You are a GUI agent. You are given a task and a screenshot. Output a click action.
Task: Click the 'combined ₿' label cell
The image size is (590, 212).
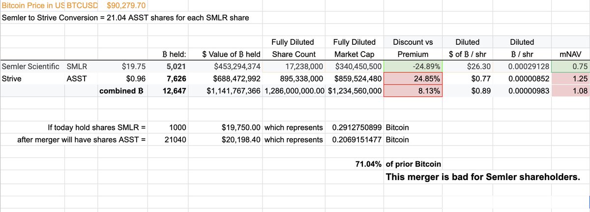coord(123,91)
